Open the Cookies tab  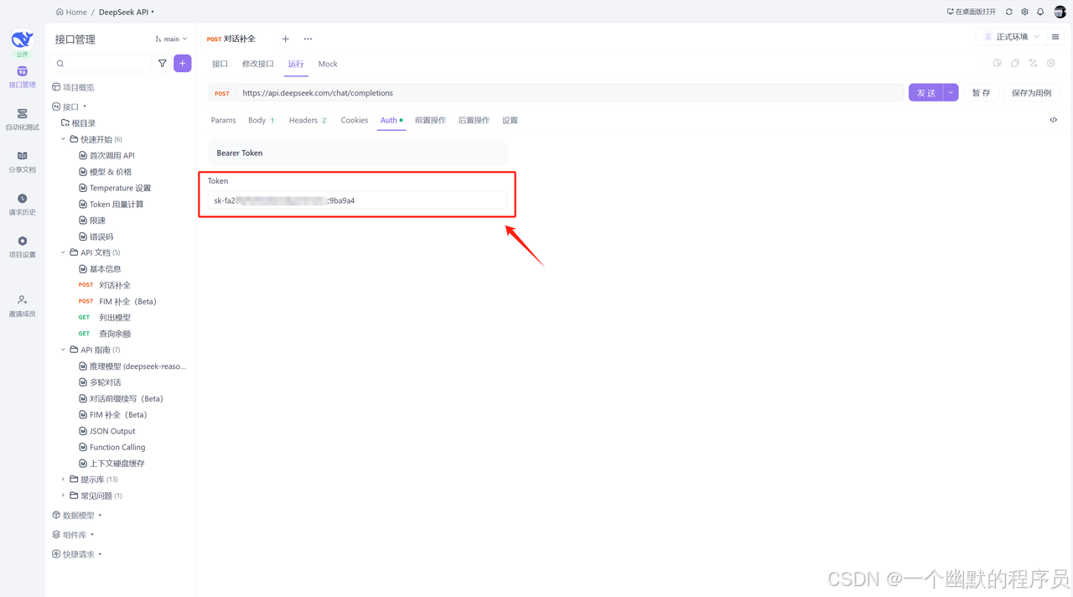[355, 120]
